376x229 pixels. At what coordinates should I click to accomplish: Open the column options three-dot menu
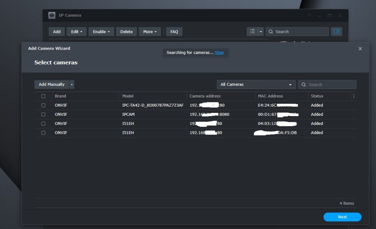[x=354, y=96]
